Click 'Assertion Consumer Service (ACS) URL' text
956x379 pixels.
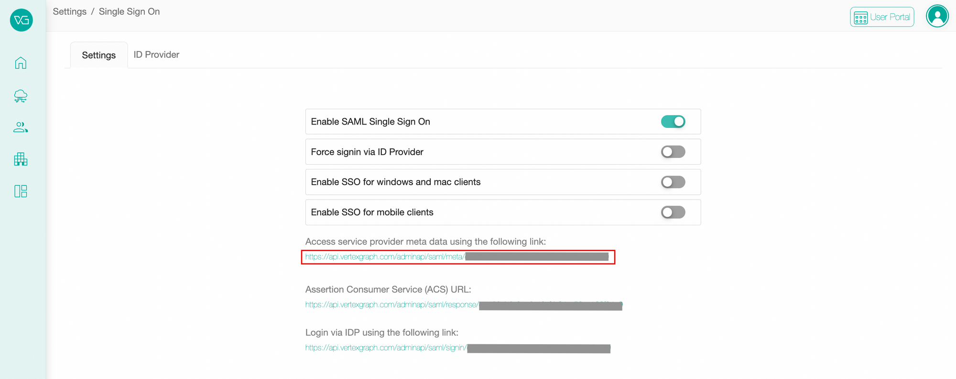(x=388, y=289)
